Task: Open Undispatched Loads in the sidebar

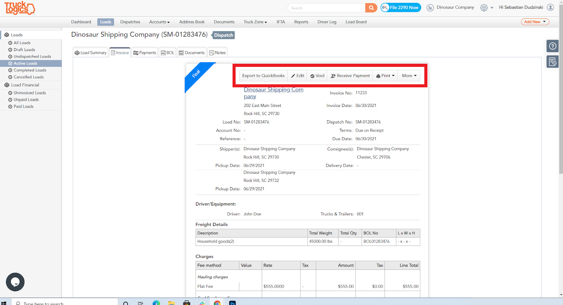Action: click(32, 56)
